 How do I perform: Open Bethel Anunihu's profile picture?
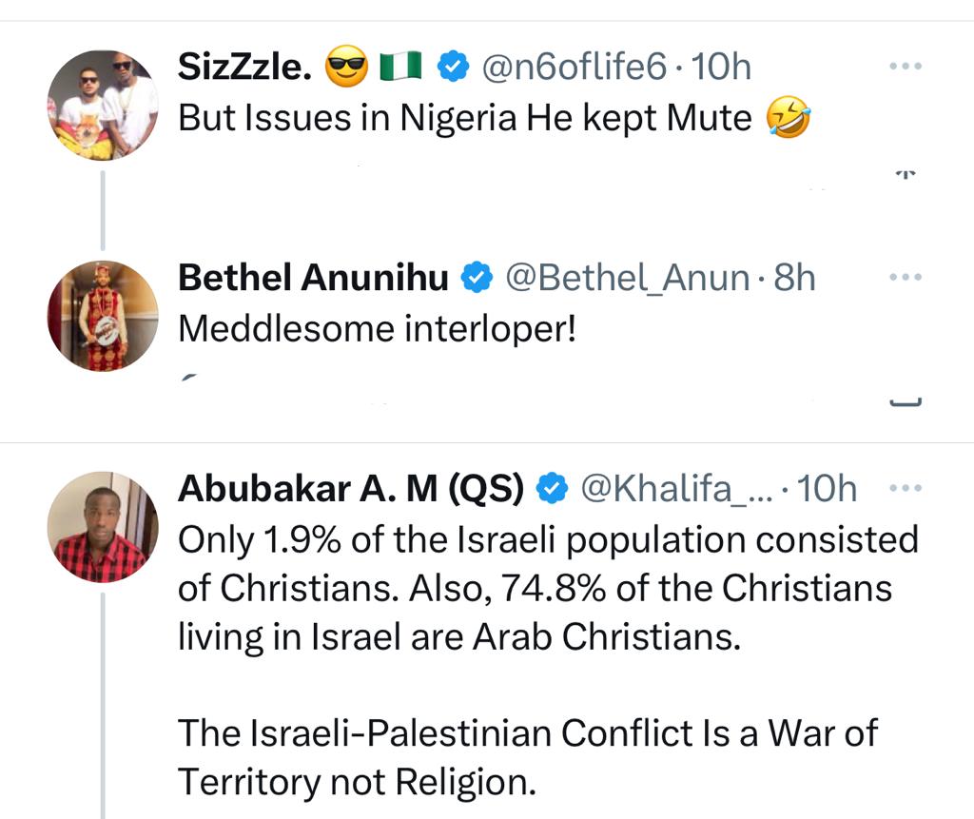102,314
